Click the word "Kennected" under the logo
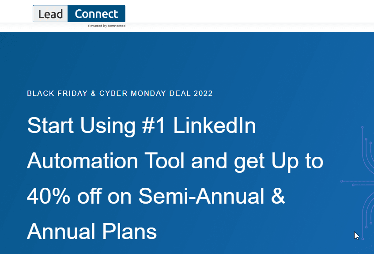374x254 pixels. click(x=117, y=26)
